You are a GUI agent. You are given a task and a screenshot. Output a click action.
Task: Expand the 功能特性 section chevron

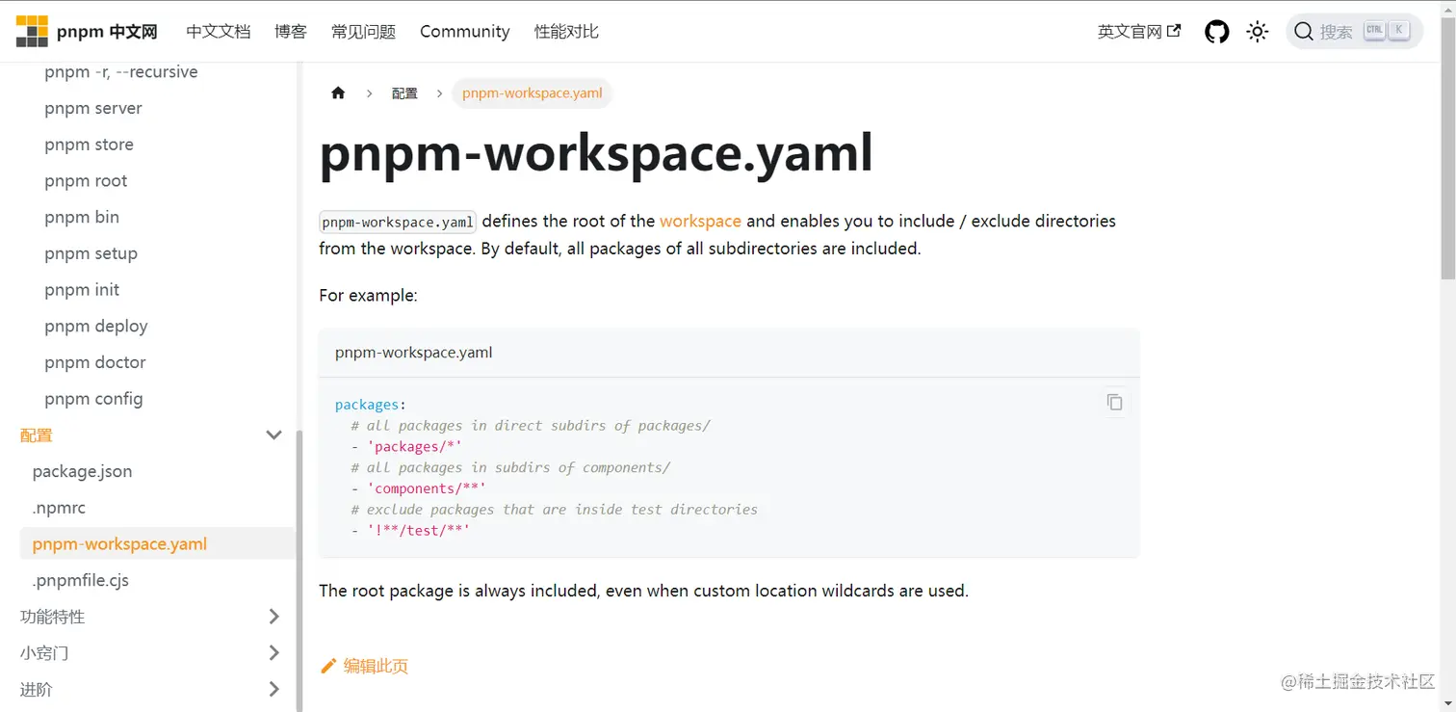pos(273,617)
